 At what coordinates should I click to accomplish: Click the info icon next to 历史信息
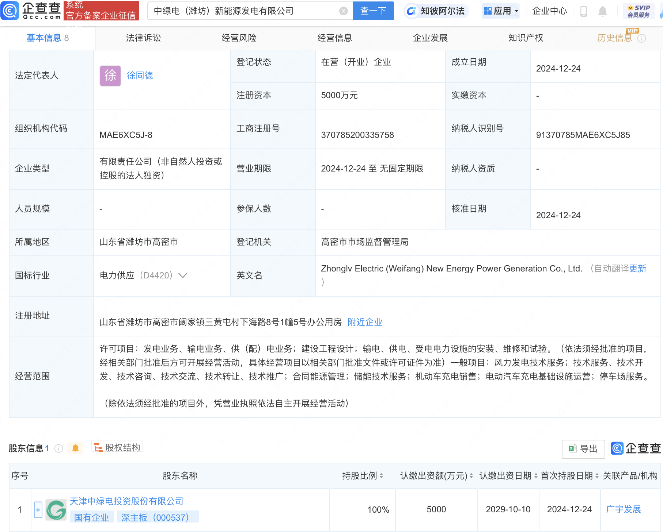point(641,38)
